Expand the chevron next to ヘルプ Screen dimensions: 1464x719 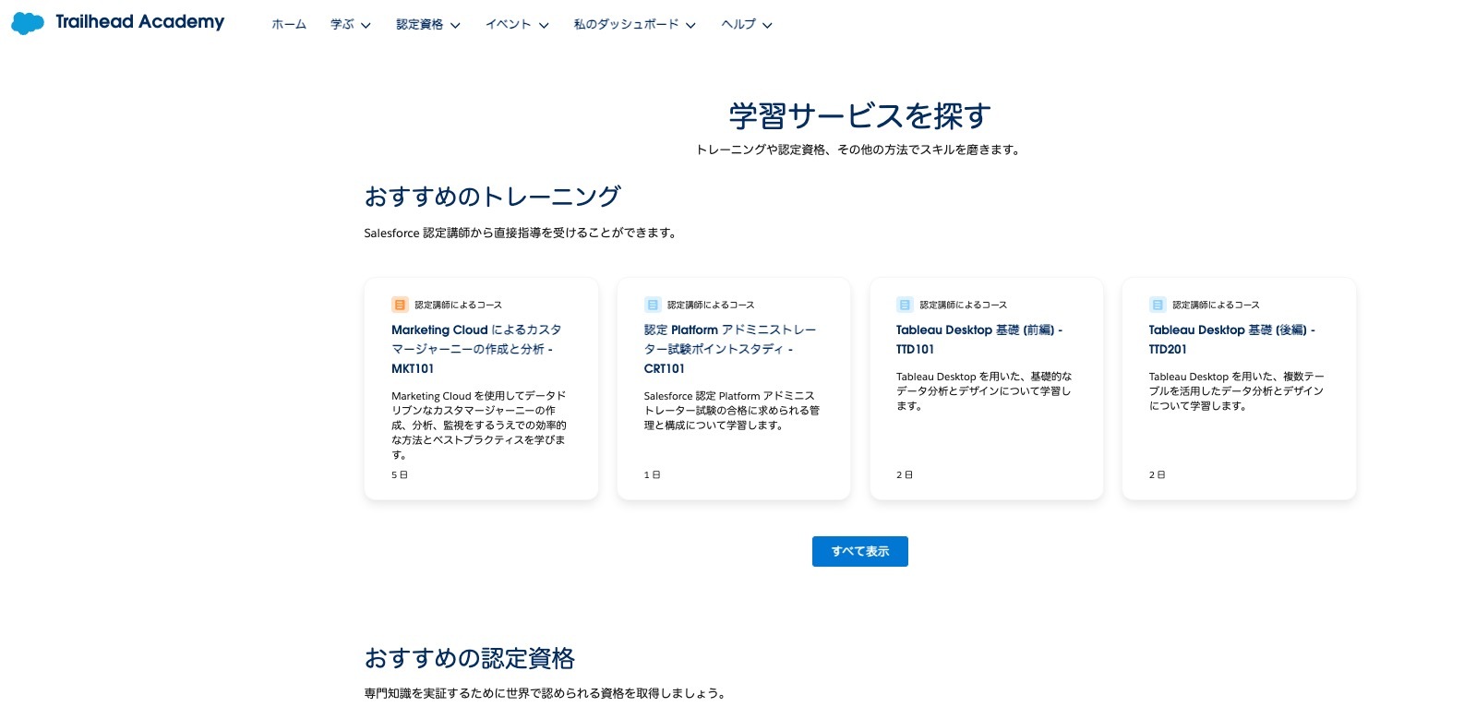(x=767, y=26)
